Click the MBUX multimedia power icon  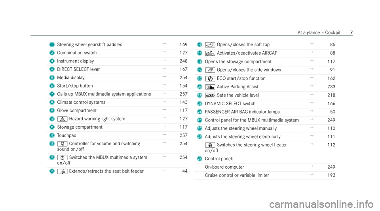(x=62, y=158)
